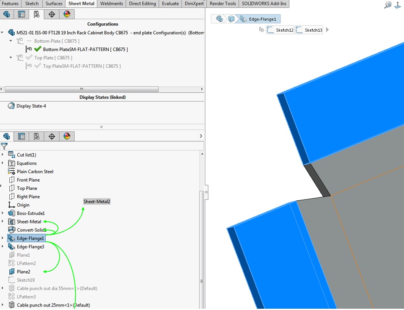The width and height of the screenshot is (404, 310).
Task: Open the PropertyManager tab in lower panel
Action: coord(22,136)
